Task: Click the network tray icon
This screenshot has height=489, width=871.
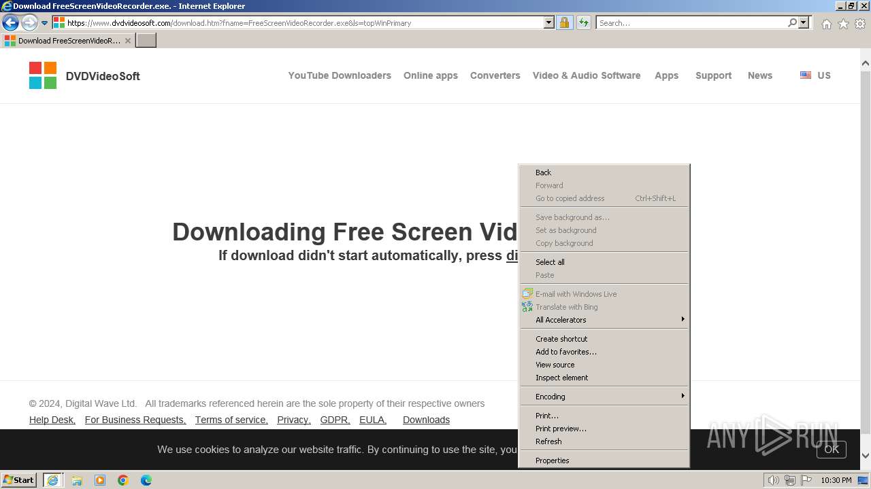Action: [790, 480]
